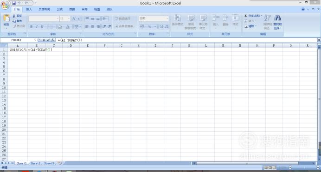The height and width of the screenshot is (172, 321).
Task: Open 套用表格格式 (Format as Table) gallery
Action: 191,22
